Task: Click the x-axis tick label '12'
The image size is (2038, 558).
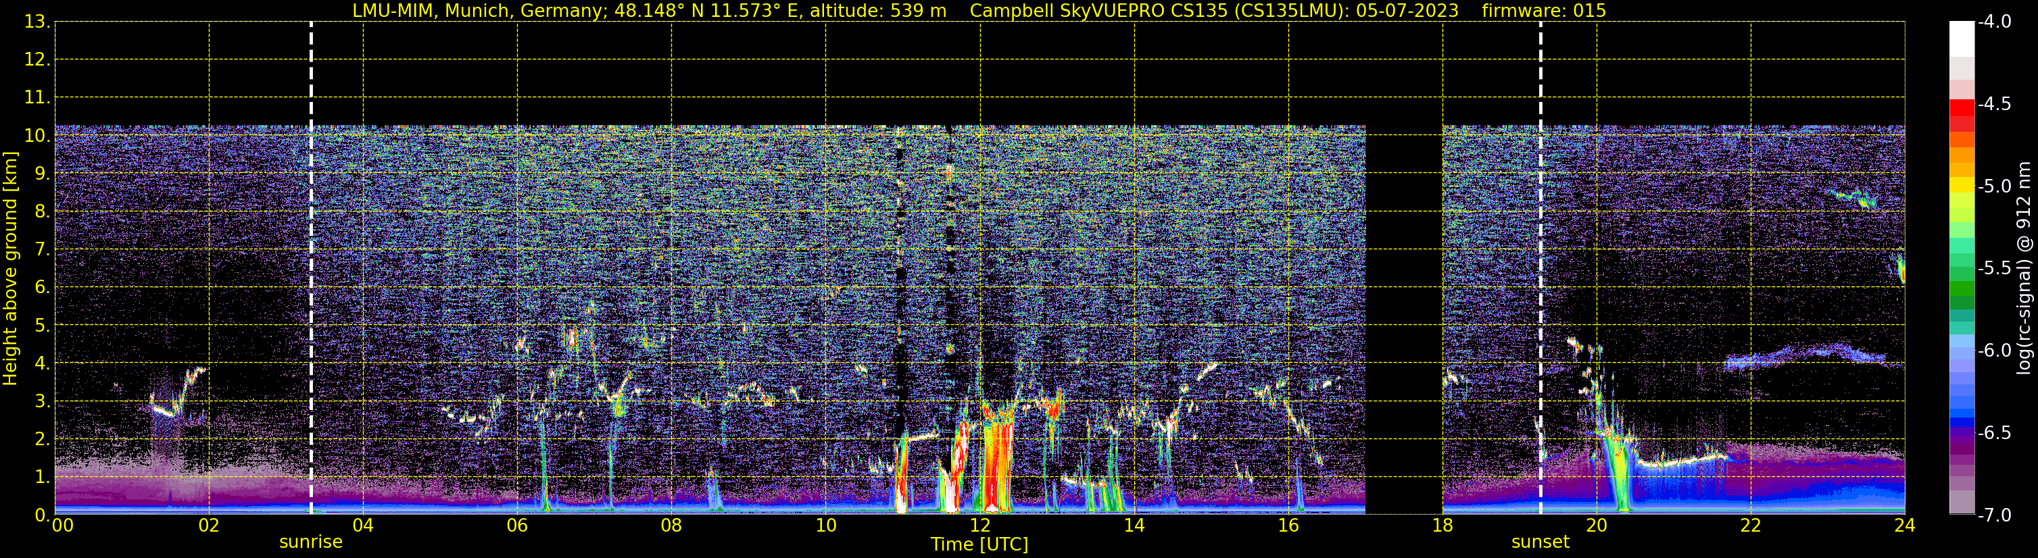Action: click(x=980, y=526)
